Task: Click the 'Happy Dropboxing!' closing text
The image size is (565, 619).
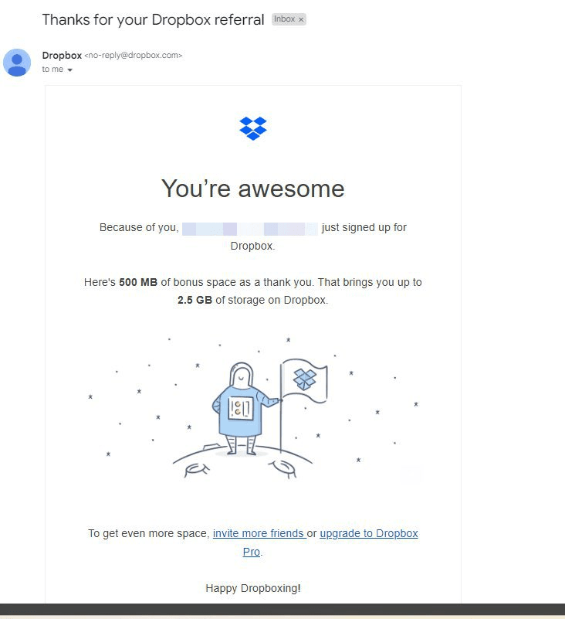Action: point(252,588)
